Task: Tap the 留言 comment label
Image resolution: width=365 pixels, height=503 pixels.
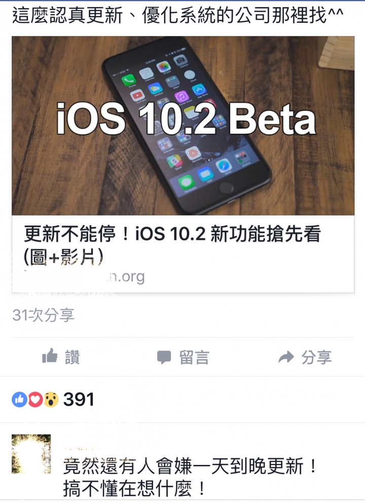Action: coord(194,357)
